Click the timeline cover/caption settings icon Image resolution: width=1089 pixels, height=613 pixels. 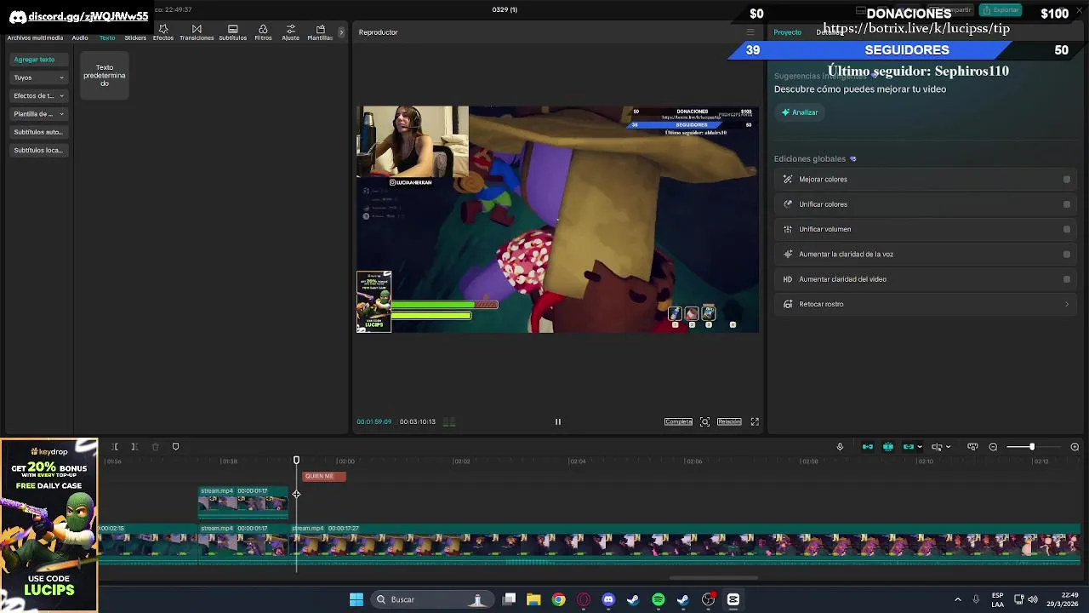click(972, 447)
